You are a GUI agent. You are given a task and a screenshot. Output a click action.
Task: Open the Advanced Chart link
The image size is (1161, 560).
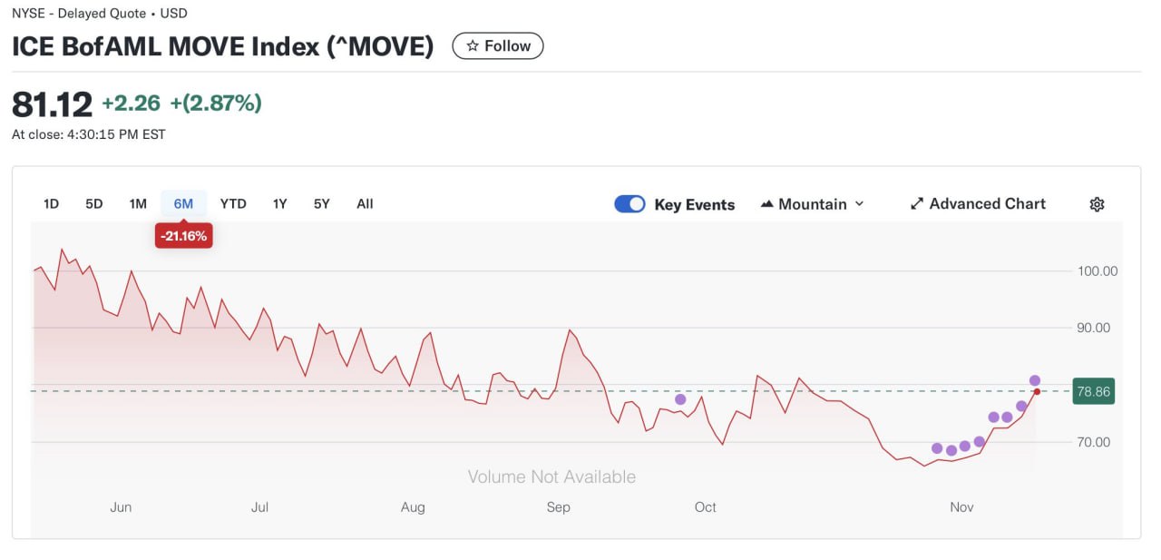point(987,204)
